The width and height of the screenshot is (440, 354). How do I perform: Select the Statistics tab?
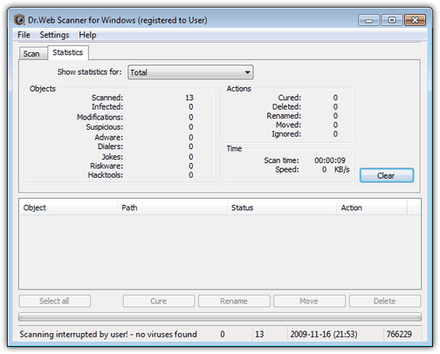coord(68,52)
